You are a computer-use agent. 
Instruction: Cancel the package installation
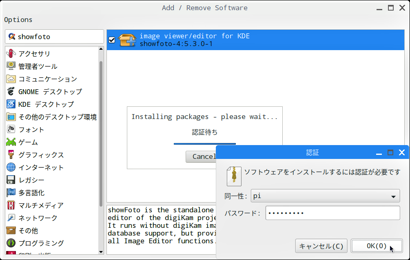[201, 156]
